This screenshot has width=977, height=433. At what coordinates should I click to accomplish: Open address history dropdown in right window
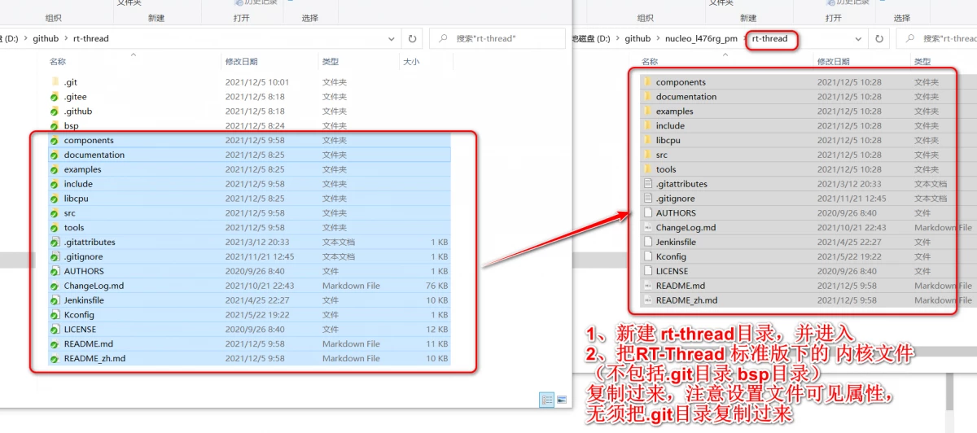tap(858, 38)
